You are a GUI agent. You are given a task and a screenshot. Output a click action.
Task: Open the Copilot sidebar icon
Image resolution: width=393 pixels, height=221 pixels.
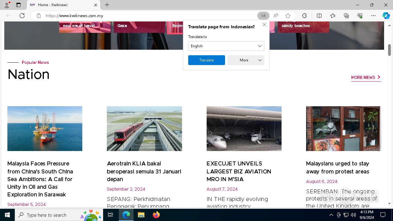pyautogui.click(x=386, y=16)
